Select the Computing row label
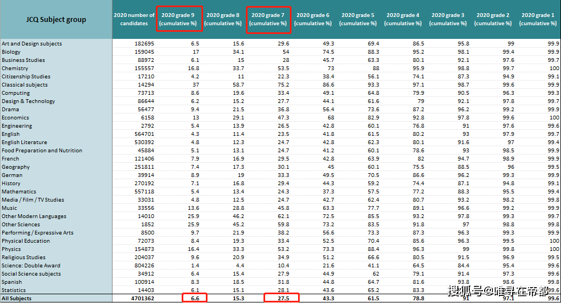 pyautogui.click(x=16, y=93)
